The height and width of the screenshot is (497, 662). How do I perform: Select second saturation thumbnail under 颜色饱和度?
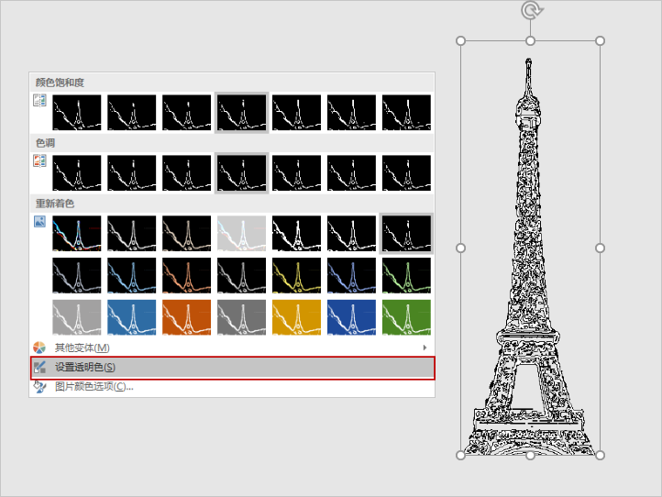click(x=132, y=112)
